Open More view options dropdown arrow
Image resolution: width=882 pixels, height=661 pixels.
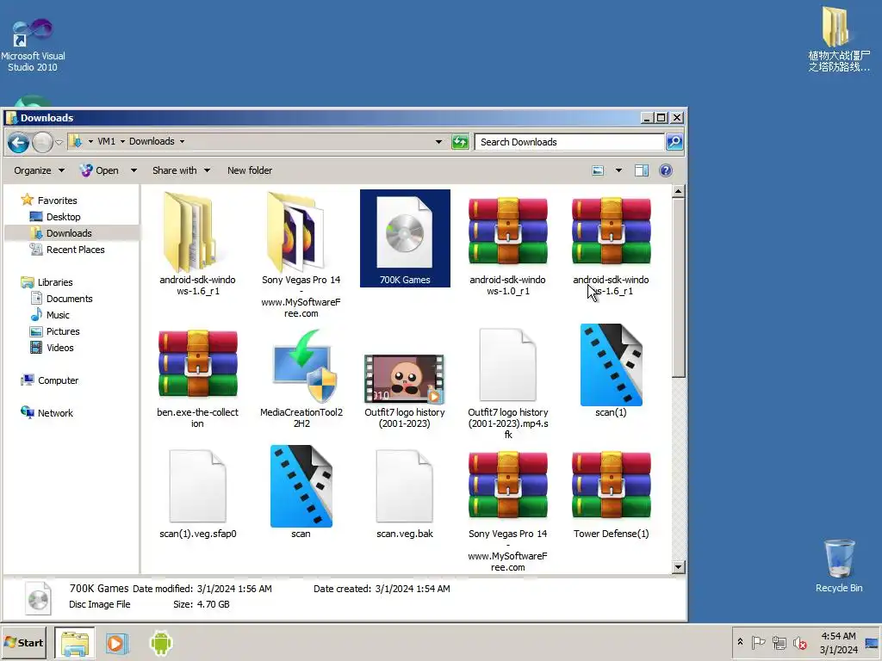tap(618, 170)
